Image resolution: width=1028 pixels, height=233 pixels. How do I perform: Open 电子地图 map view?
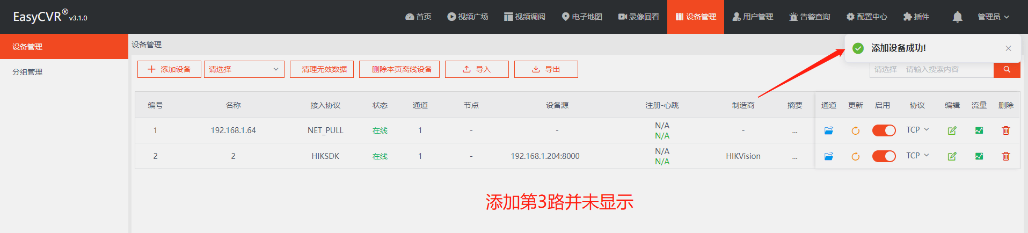tap(582, 17)
